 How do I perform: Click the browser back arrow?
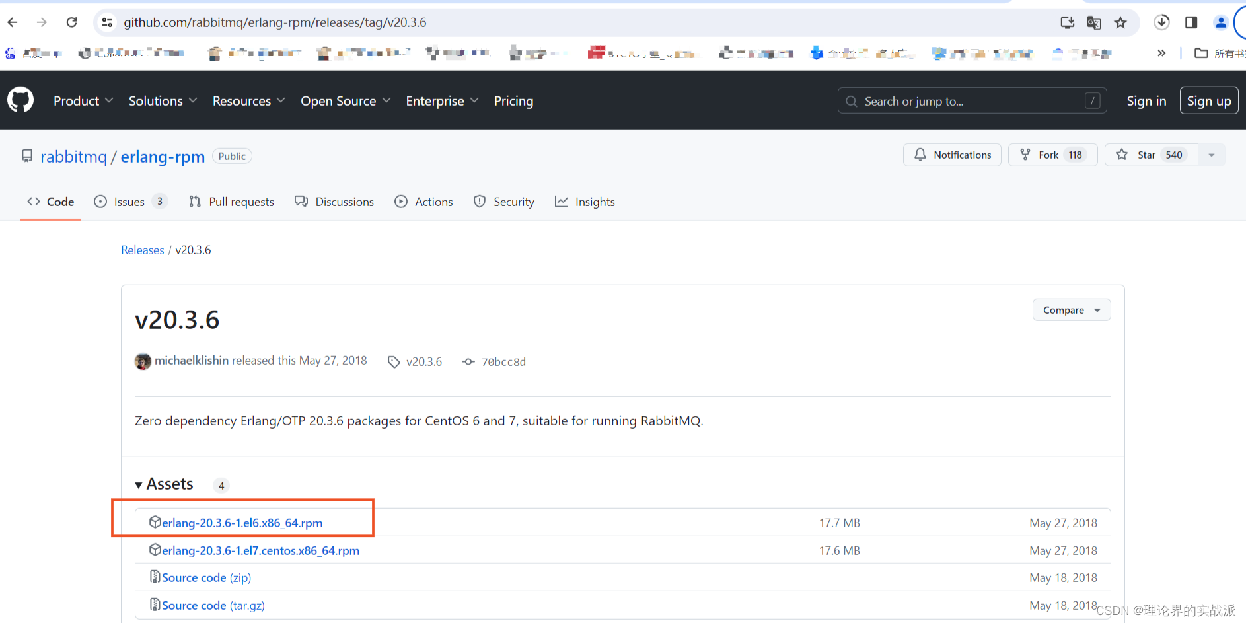tap(13, 22)
